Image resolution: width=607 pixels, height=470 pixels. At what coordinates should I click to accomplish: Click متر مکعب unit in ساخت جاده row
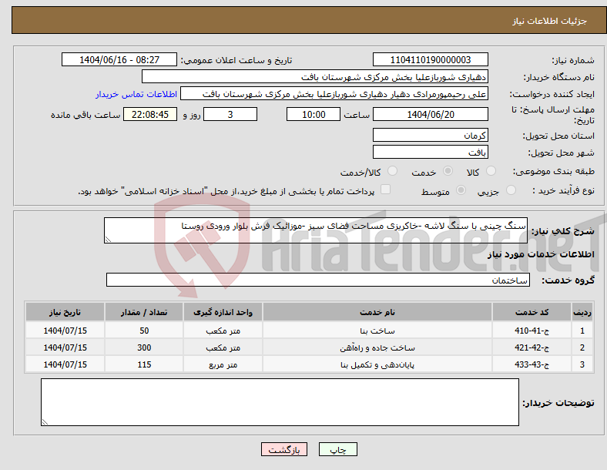(x=223, y=347)
